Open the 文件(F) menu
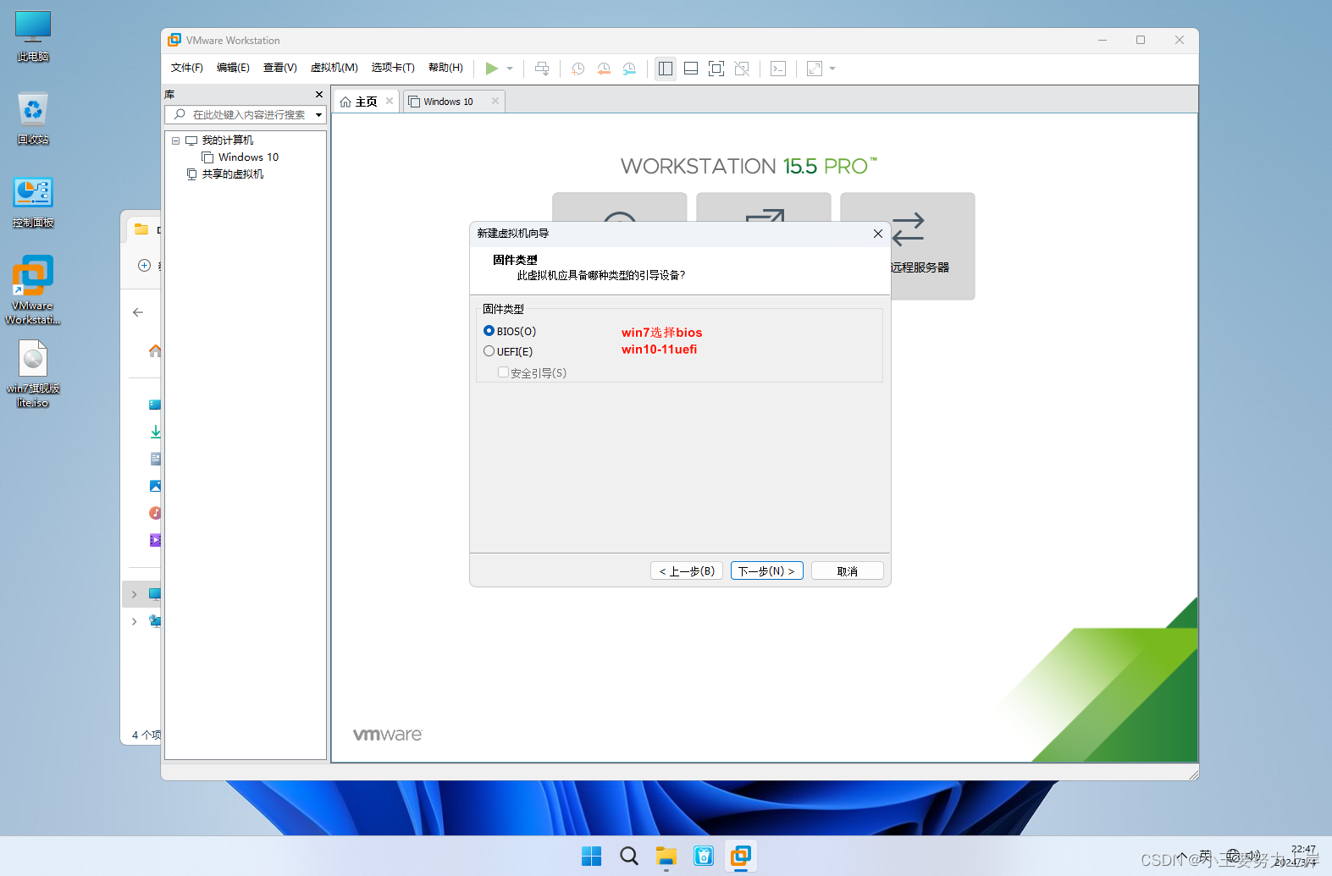The image size is (1332, 876). [187, 68]
